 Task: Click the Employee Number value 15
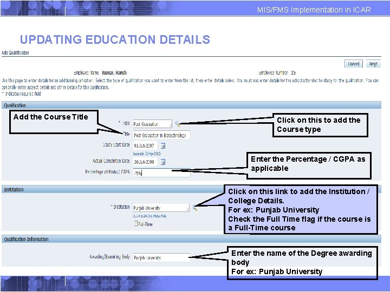(x=293, y=73)
